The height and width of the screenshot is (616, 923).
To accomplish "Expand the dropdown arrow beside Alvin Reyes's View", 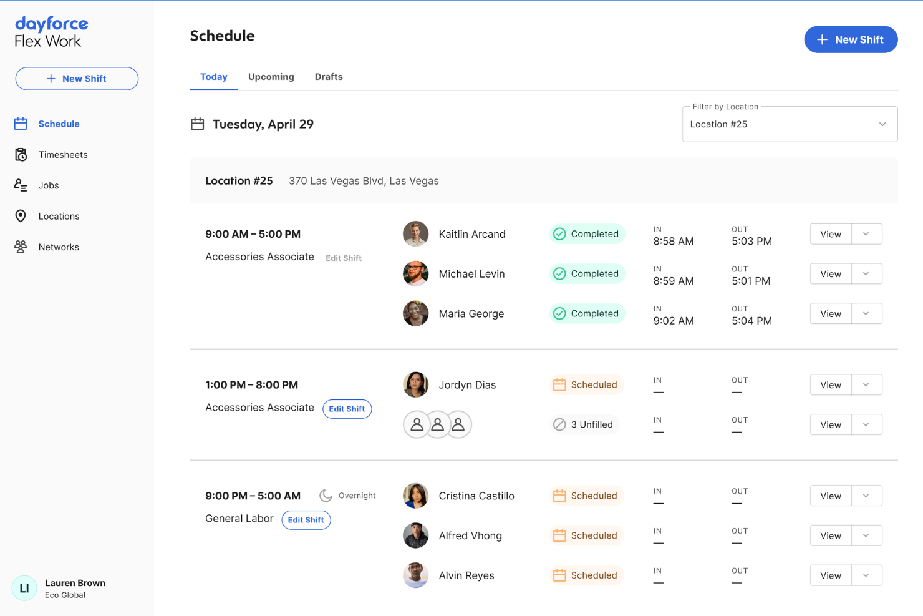I will click(x=866, y=575).
